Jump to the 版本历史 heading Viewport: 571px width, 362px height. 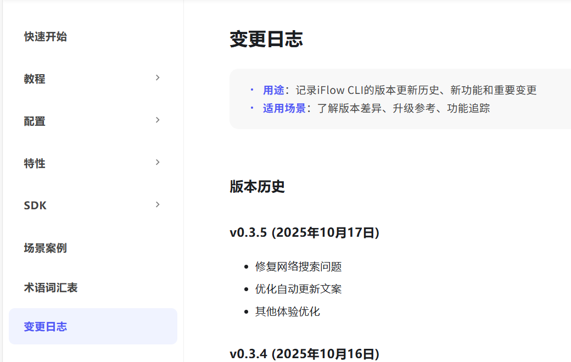coord(257,187)
